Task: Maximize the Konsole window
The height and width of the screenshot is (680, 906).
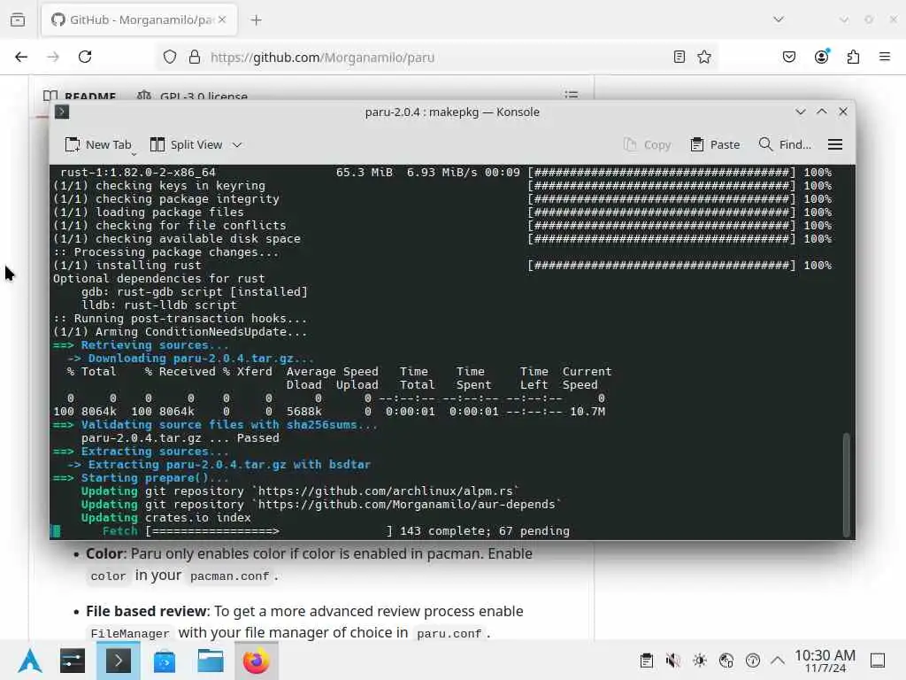Action: click(822, 112)
